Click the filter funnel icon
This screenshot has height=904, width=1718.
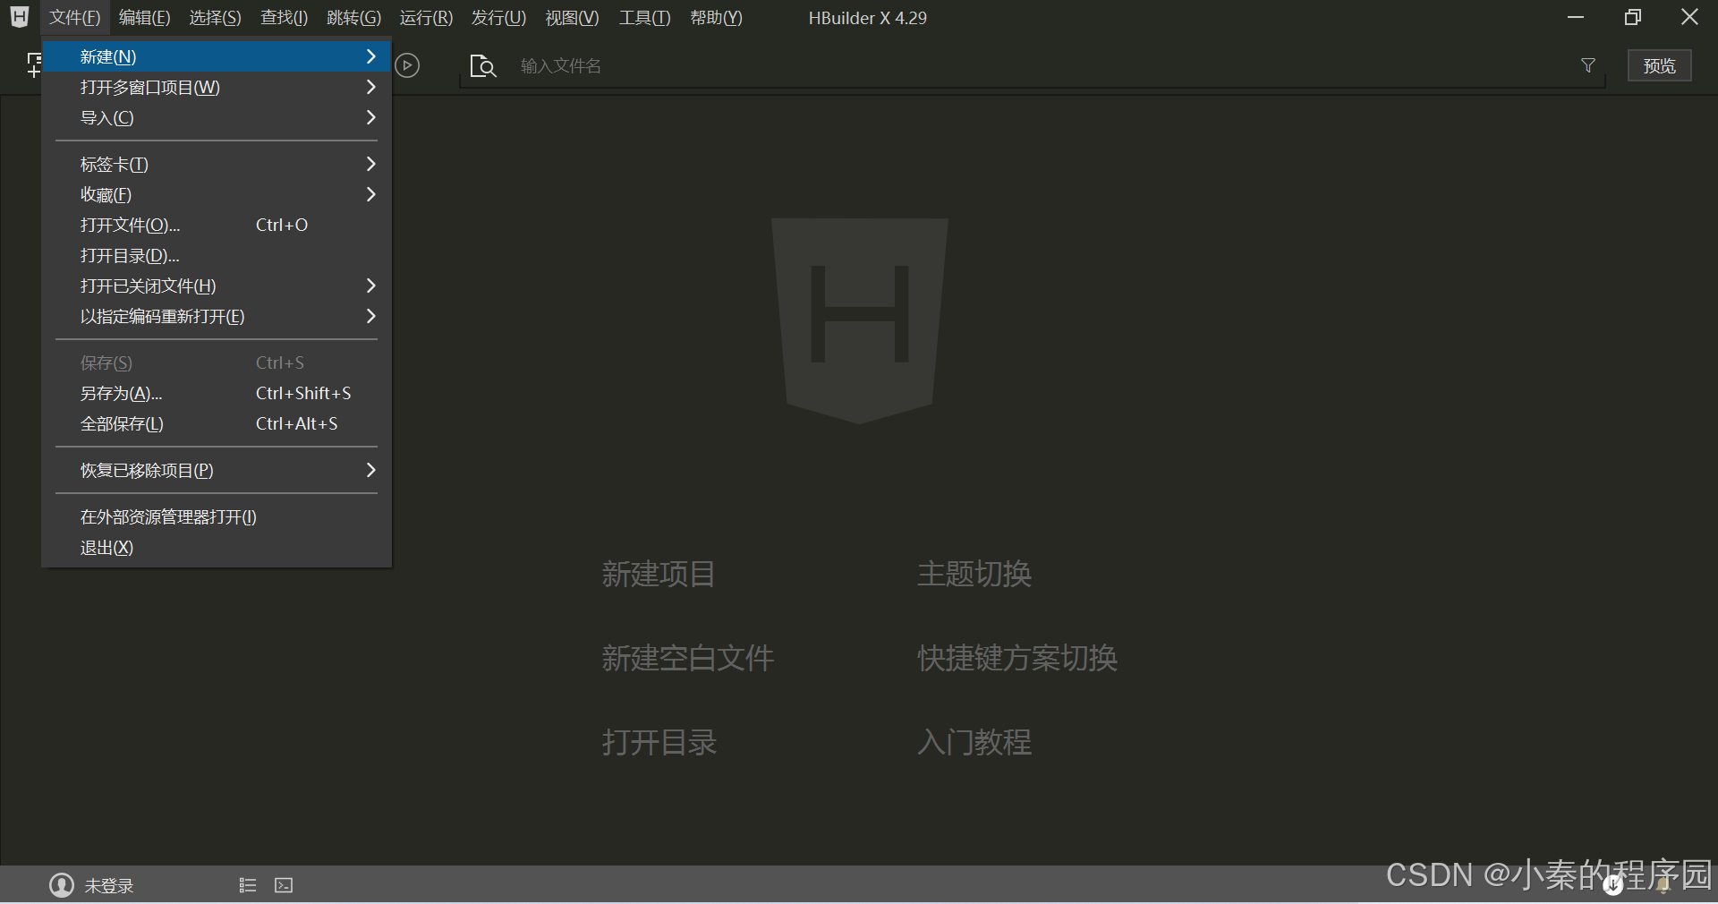pos(1588,65)
